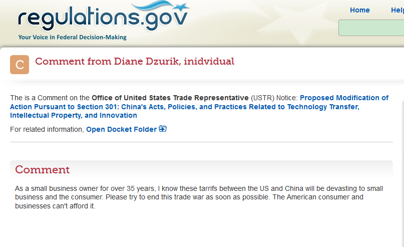Select the "Comment from Diane Dzurik" title
The height and width of the screenshot is (247, 404).
coord(135,62)
